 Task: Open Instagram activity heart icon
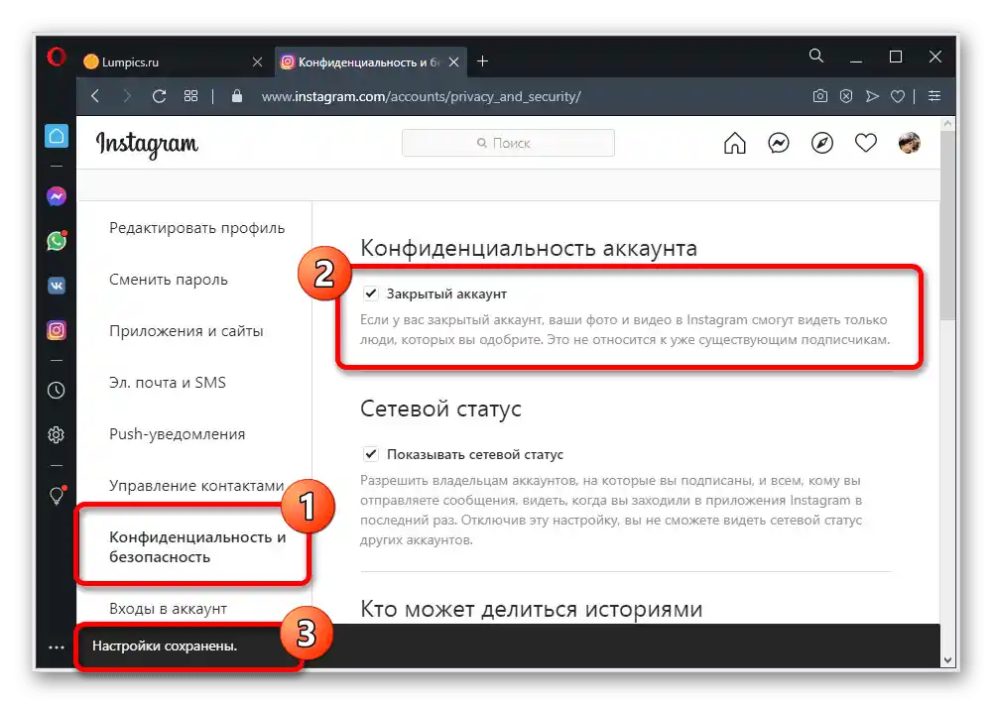pyautogui.click(x=865, y=143)
